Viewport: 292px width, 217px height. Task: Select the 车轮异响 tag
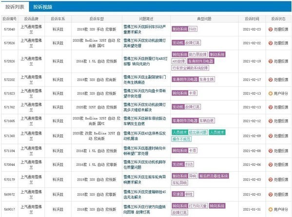point(180,182)
